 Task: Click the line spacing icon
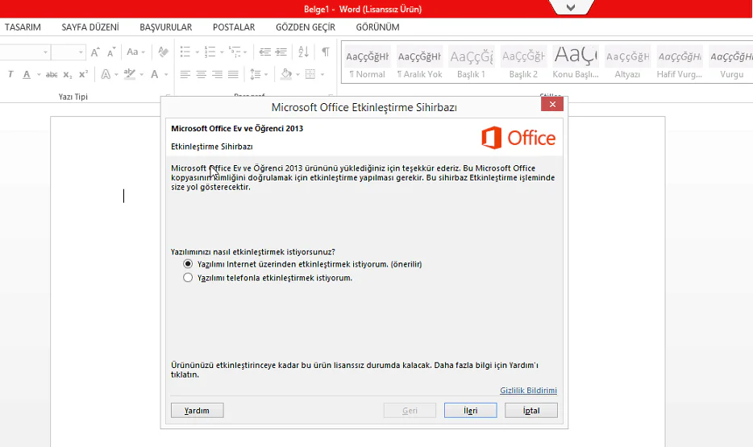coord(256,74)
